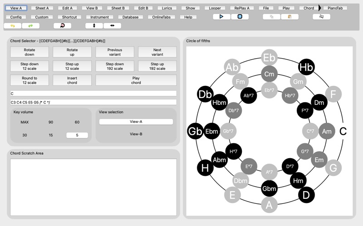Image resolution: width=363 pixels, height=226 pixels.
Task: Open the View A tab
Action: [16, 8]
